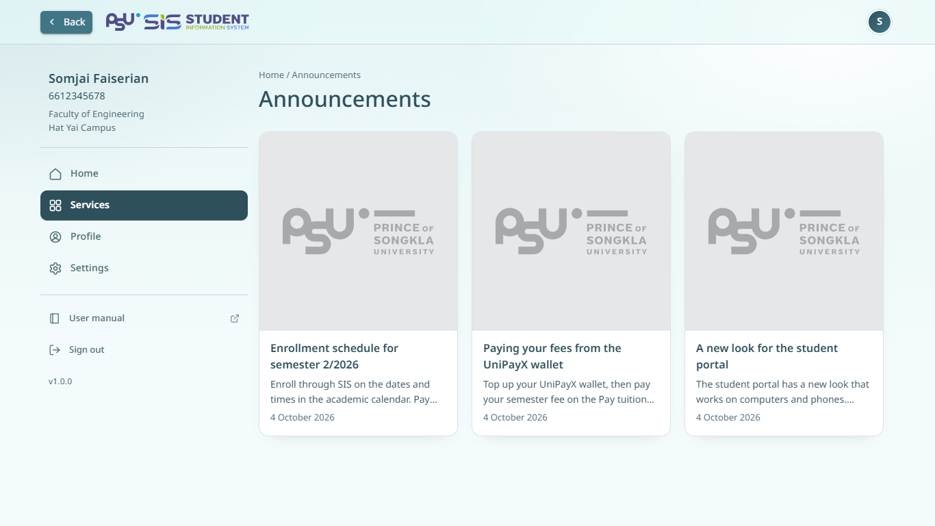Click the Announcements breadcrumb item
The image size is (935, 526).
pyautogui.click(x=326, y=75)
